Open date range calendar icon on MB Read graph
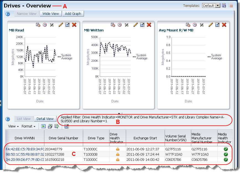This screenshot has width=240, height=173. point(38,25)
